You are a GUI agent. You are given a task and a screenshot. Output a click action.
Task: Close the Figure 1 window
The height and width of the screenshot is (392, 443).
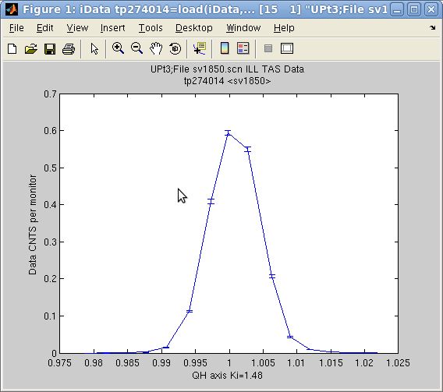431,10
